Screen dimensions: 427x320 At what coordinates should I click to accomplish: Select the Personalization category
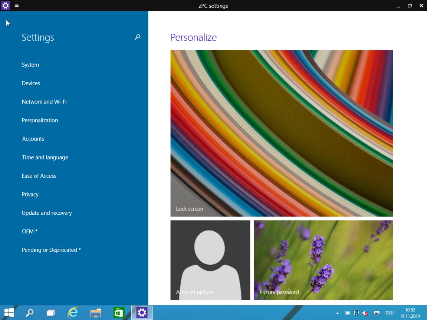click(40, 120)
